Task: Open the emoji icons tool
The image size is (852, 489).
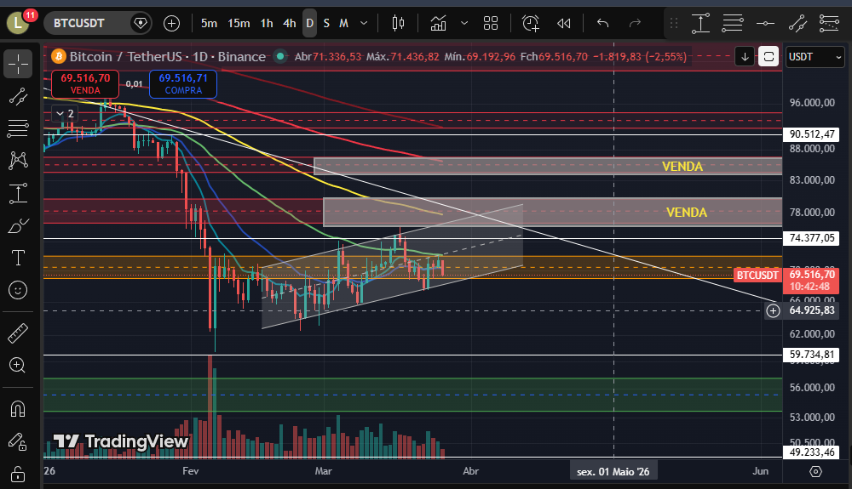Action: click(x=18, y=290)
